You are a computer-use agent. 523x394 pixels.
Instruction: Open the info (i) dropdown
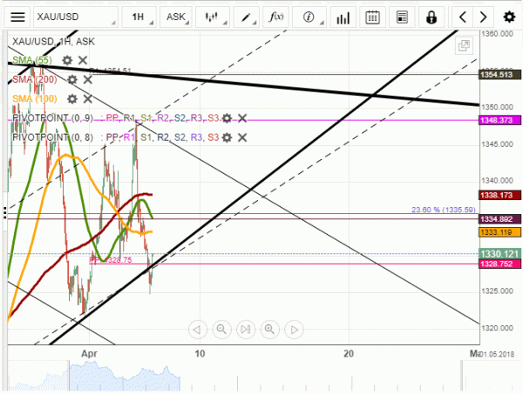[x=309, y=17]
